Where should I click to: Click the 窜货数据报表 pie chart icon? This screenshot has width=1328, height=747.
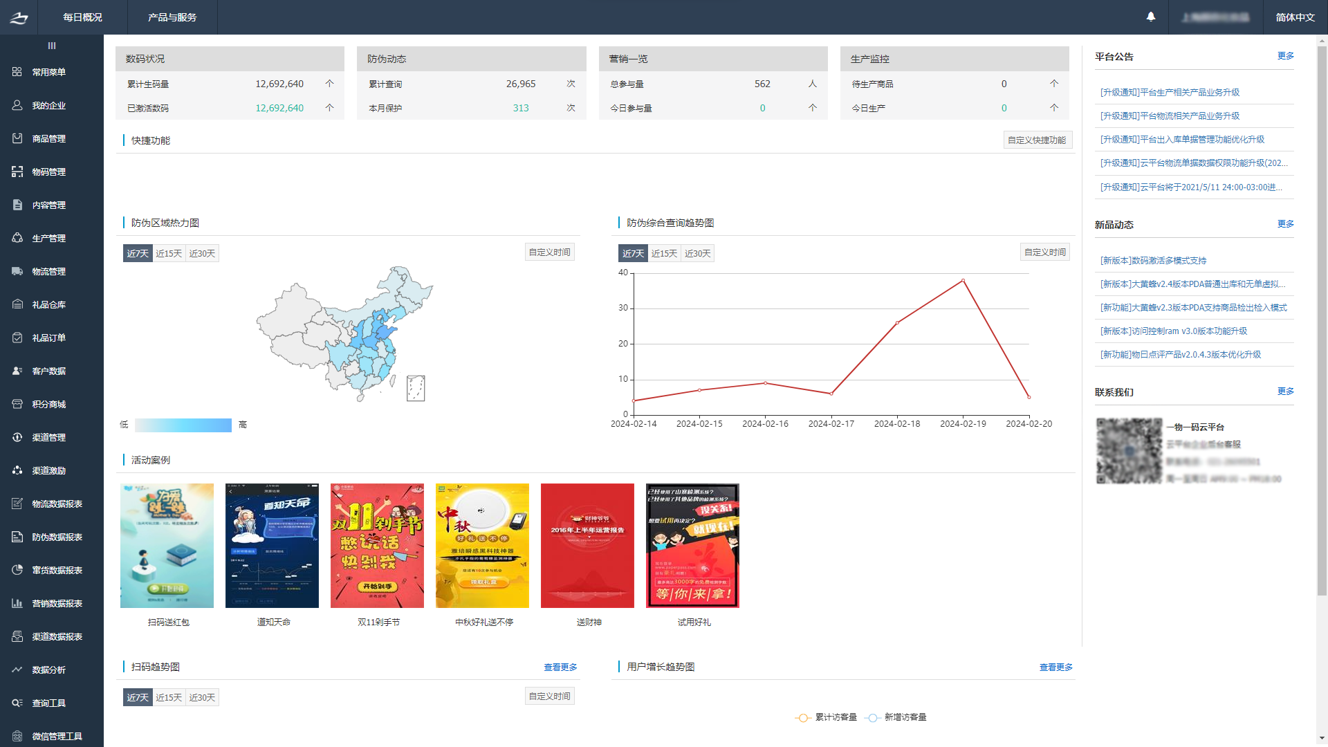pos(17,570)
